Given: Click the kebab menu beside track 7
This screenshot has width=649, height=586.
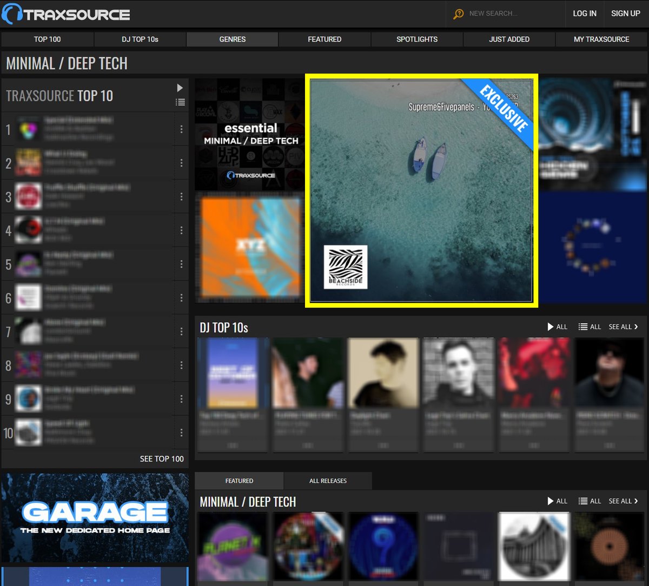Looking at the screenshot, I should [x=181, y=331].
